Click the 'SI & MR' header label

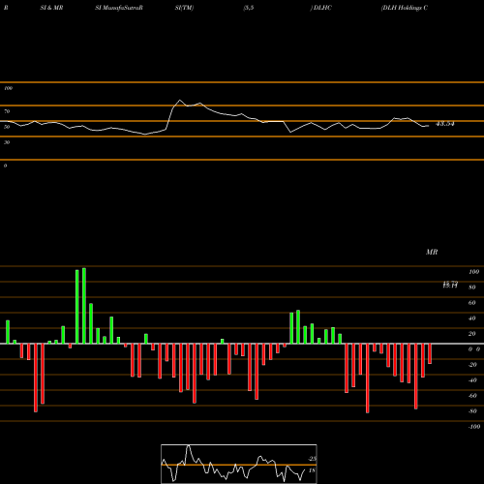pyautogui.click(x=51, y=8)
